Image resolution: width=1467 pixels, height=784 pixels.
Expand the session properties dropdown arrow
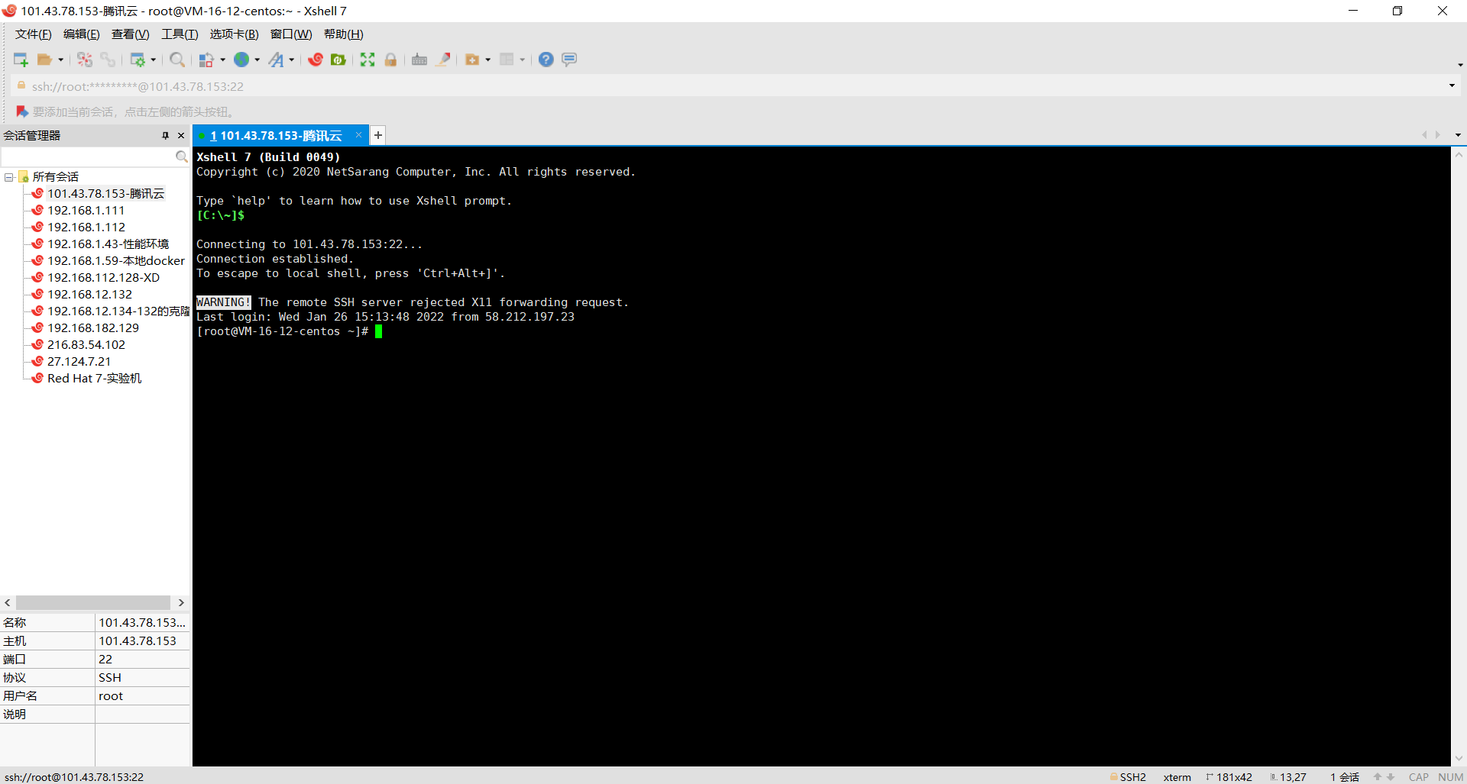point(154,60)
